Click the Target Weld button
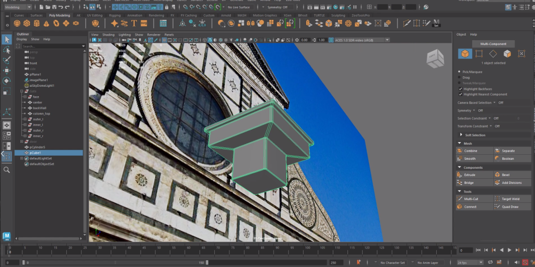The height and width of the screenshot is (267, 535). pyautogui.click(x=513, y=199)
